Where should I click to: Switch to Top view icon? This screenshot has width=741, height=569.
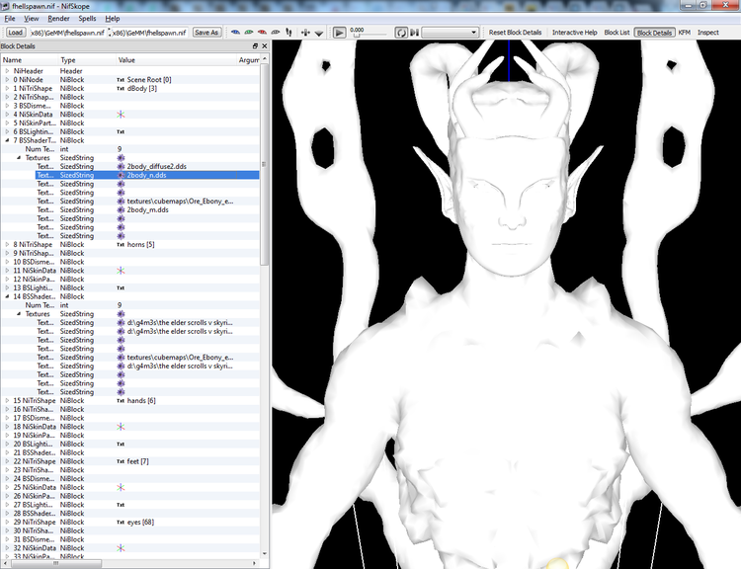(235, 33)
